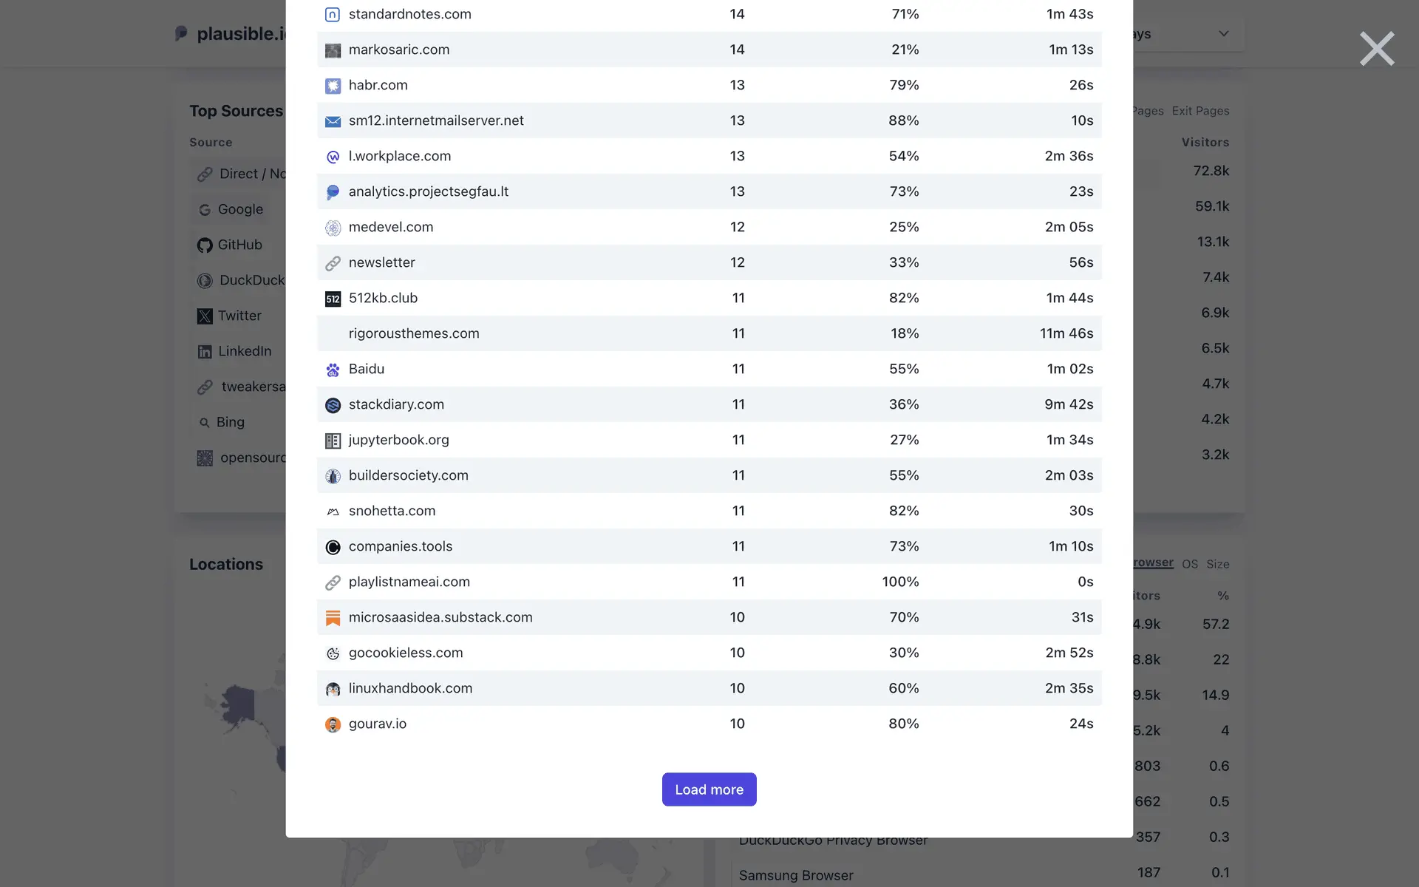Open the markosaric.com source row
This screenshot has width=1419, height=887.
point(398,50)
